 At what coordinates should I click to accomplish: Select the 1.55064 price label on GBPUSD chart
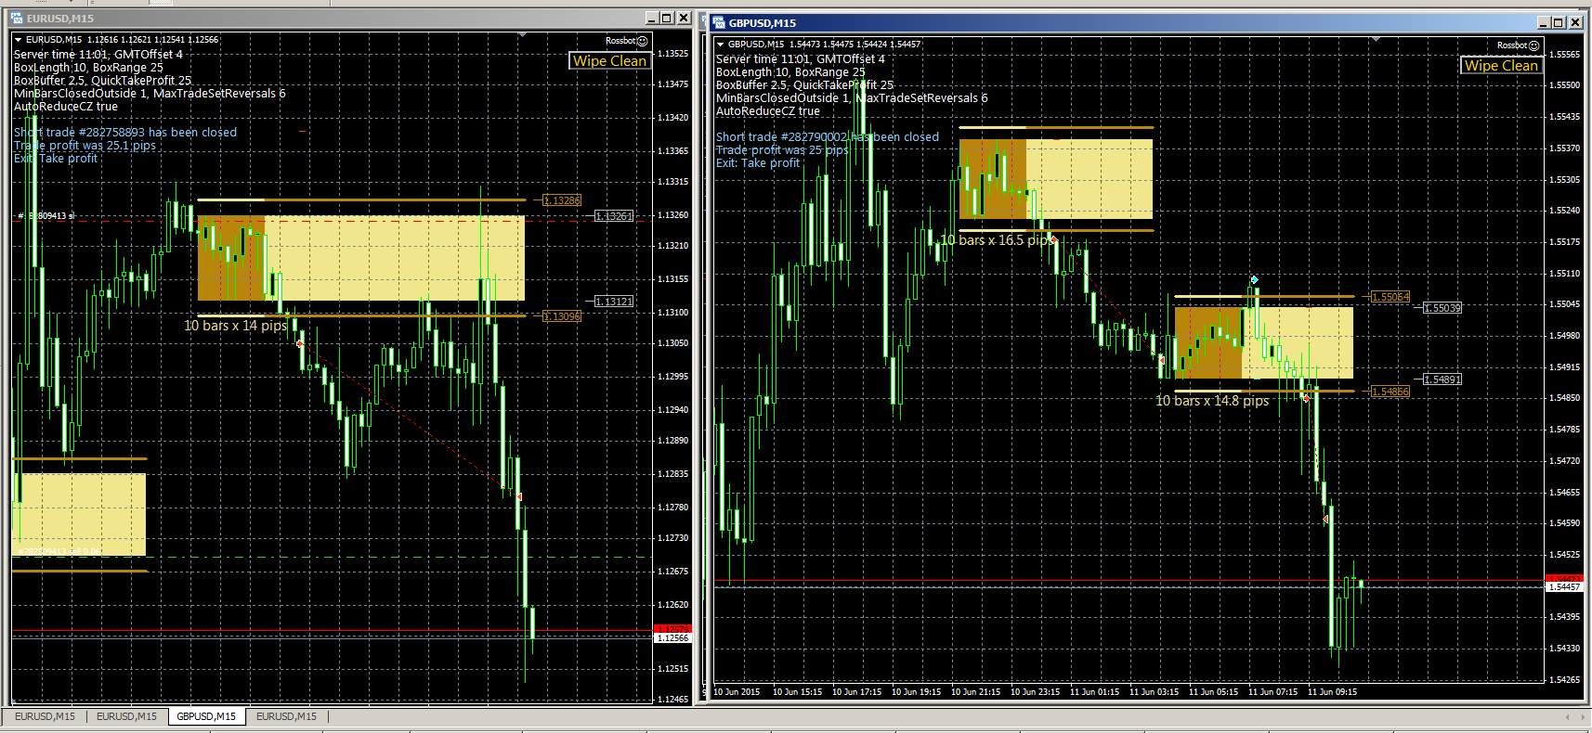coord(1390,297)
